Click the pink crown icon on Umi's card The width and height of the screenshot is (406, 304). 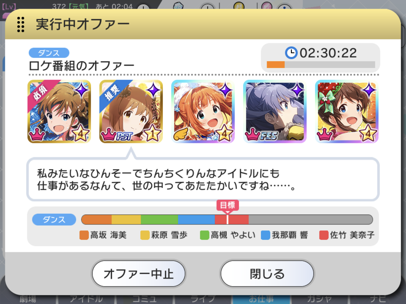37,135
